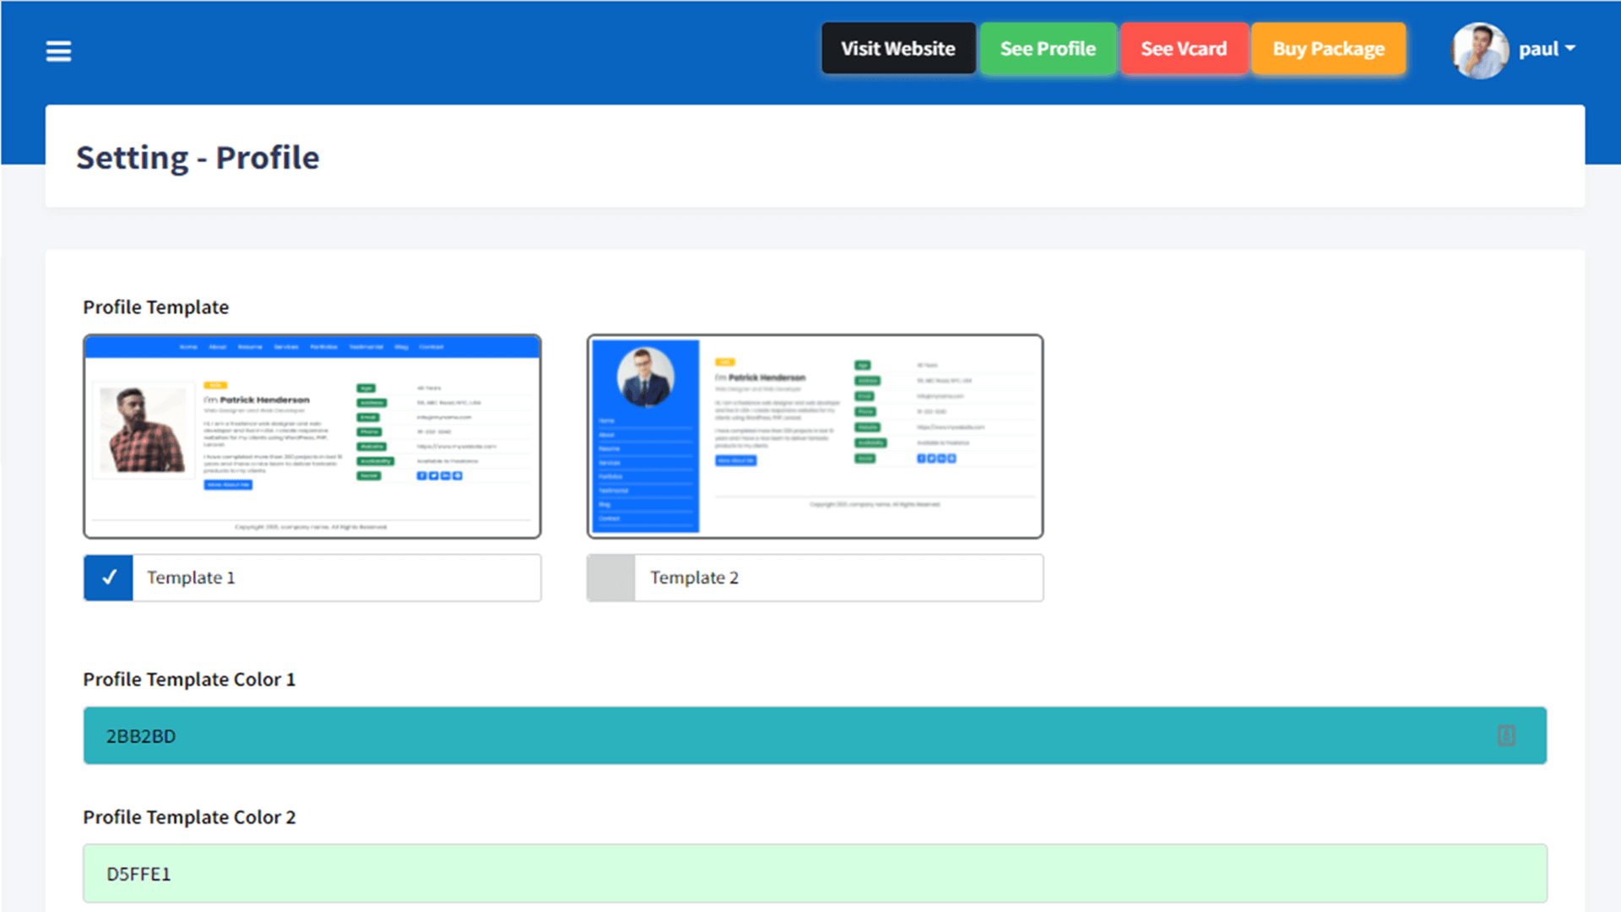This screenshot has height=912, width=1621.
Task: Click the checkmark icon beside Template 1
Action: tap(108, 578)
